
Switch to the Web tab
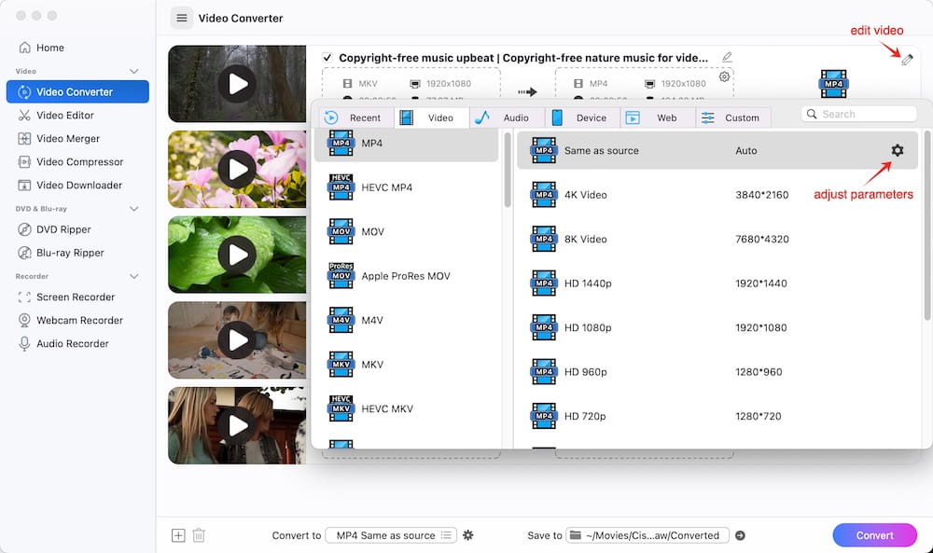click(658, 118)
